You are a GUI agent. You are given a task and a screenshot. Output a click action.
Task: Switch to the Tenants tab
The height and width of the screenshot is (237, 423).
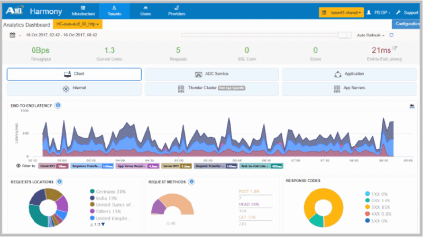[x=114, y=11]
